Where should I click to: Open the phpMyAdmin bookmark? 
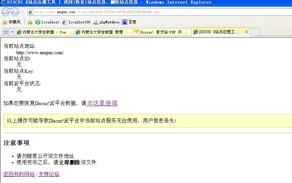point(106,22)
